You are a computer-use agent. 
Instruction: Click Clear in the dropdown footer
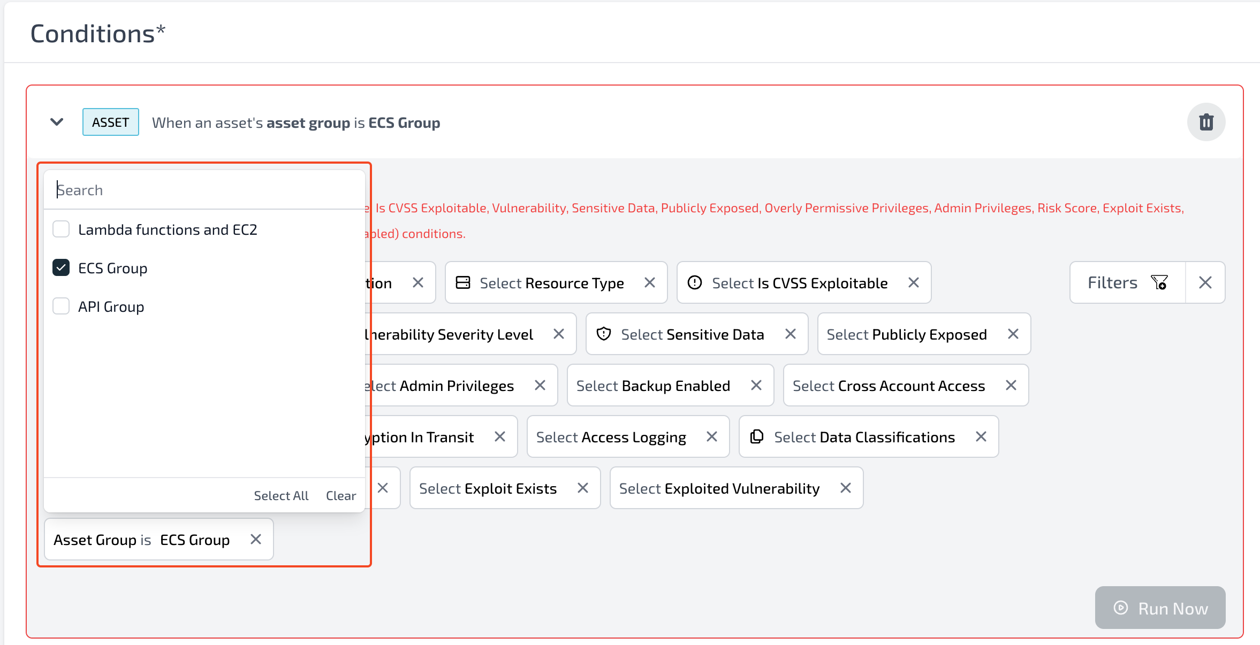341,496
